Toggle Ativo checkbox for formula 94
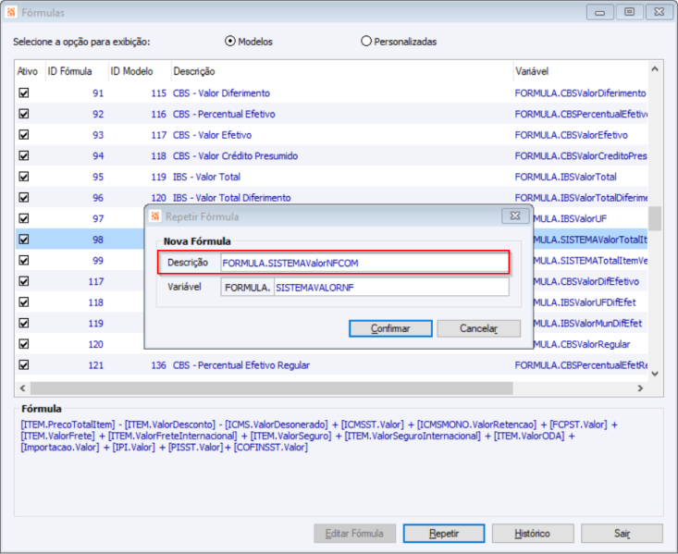Screen dimensions: 678x554 pos(24,155)
